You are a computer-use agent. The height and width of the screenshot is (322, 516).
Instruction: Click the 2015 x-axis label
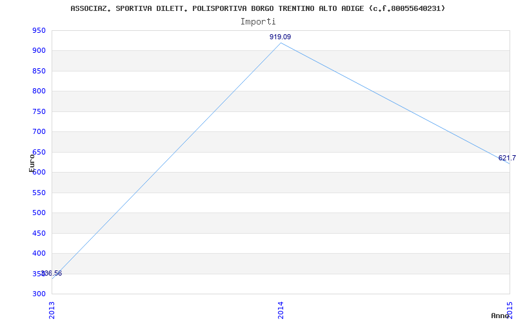point(510,310)
